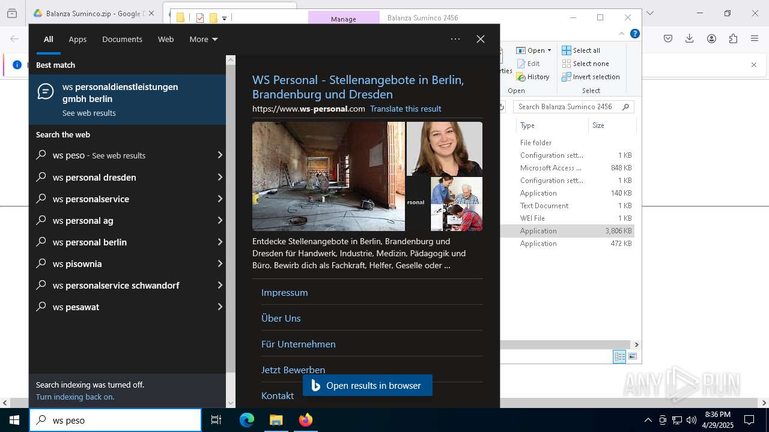Select the Apps search filter tab

(78, 39)
